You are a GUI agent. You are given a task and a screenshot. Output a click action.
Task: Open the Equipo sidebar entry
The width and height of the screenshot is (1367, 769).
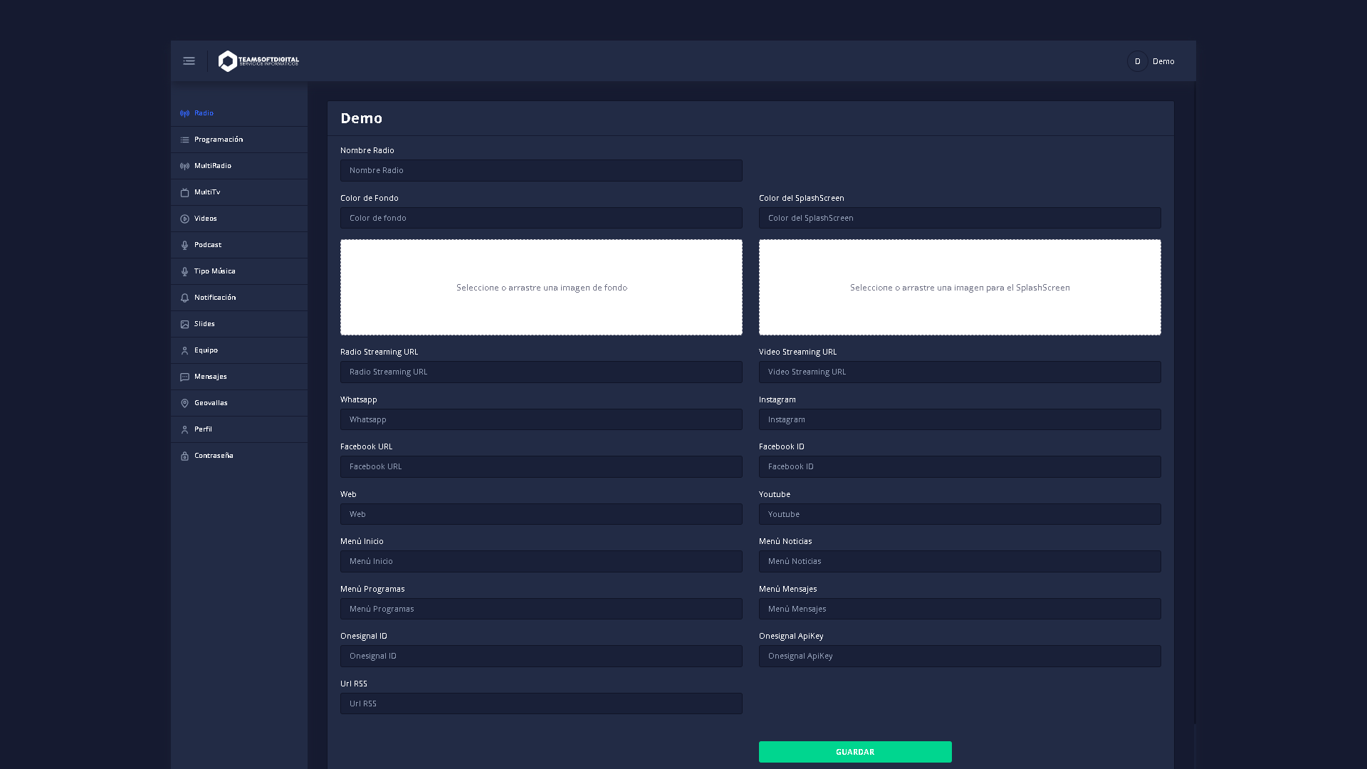(206, 350)
